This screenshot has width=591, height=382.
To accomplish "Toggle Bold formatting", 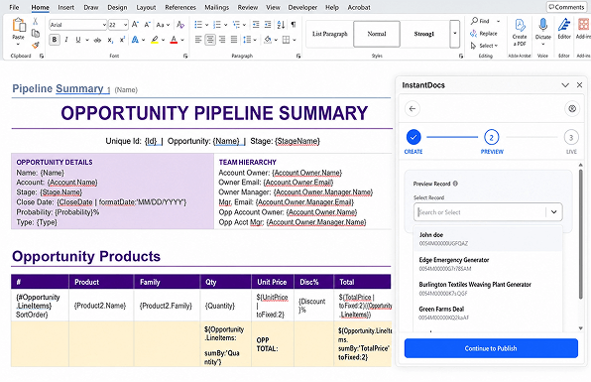I will point(55,40).
